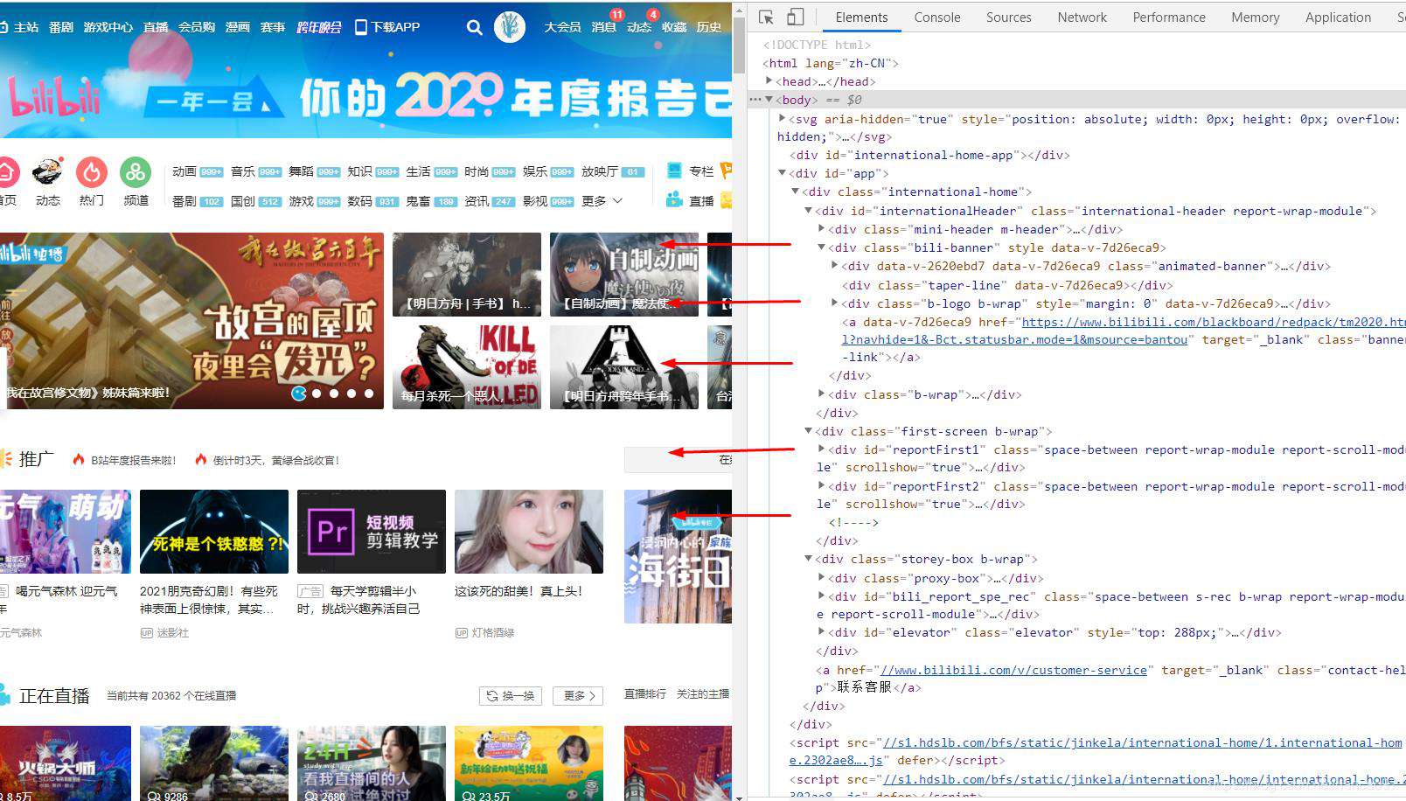Collapse the div id app node
Image resolution: width=1406 pixels, height=801 pixels.
point(782,172)
